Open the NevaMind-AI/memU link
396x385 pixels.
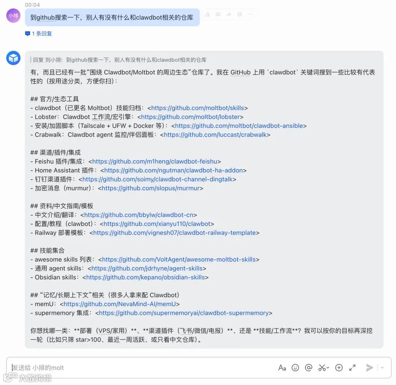click(120, 304)
